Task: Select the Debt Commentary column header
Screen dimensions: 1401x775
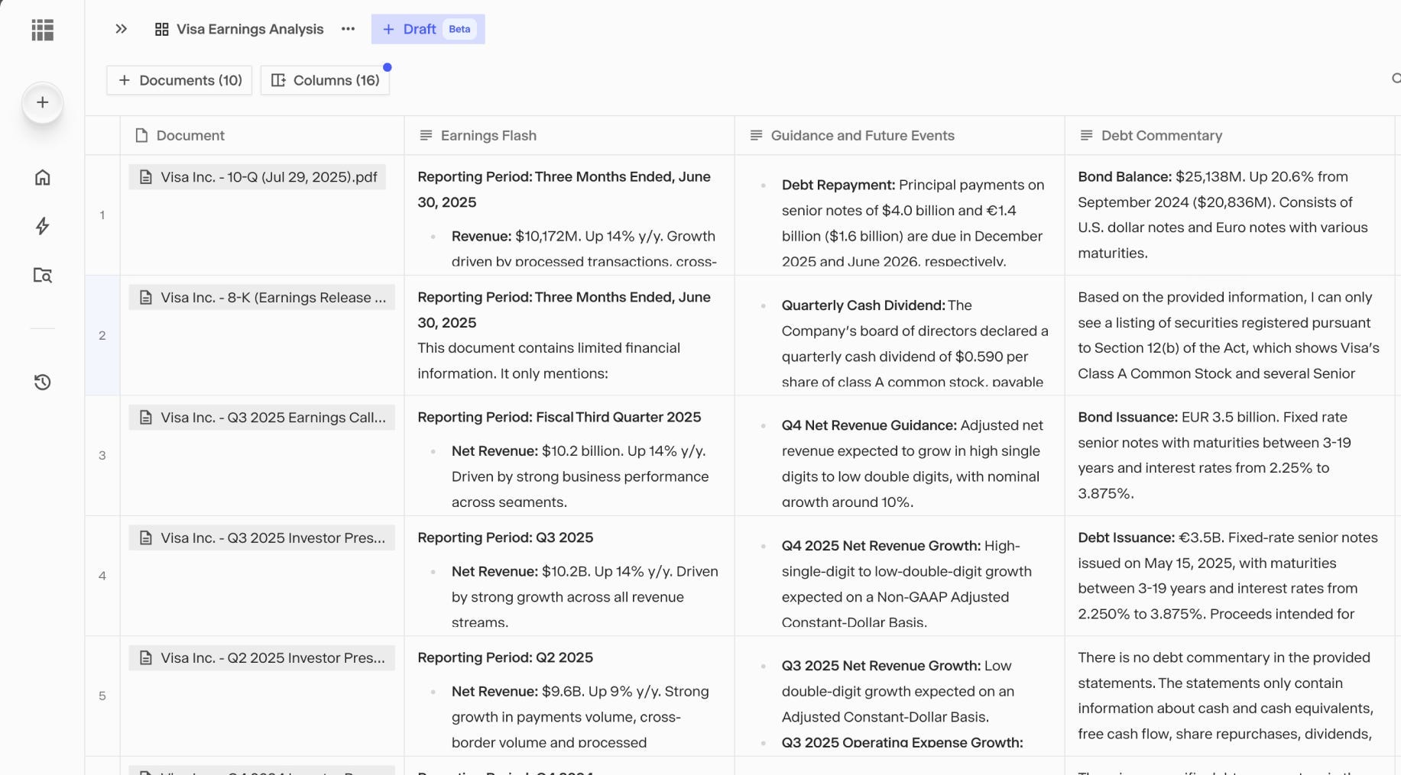Action: (1161, 135)
